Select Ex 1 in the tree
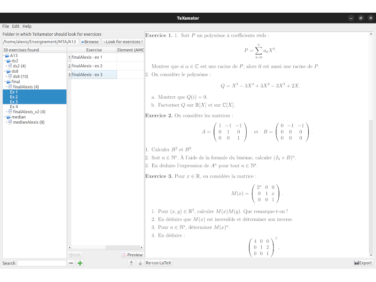 (34, 92)
